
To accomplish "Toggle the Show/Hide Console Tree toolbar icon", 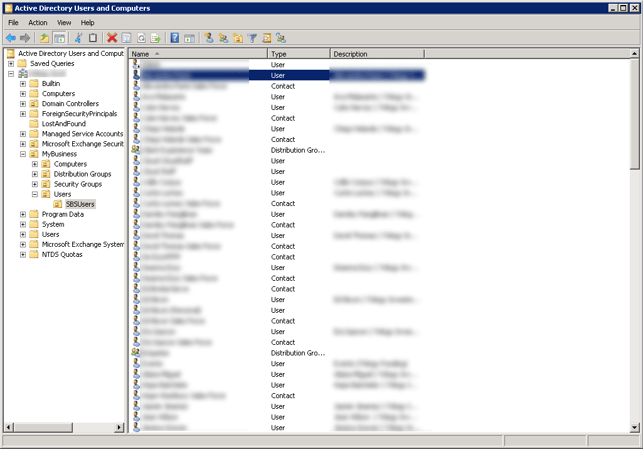I will coord(60,38).
